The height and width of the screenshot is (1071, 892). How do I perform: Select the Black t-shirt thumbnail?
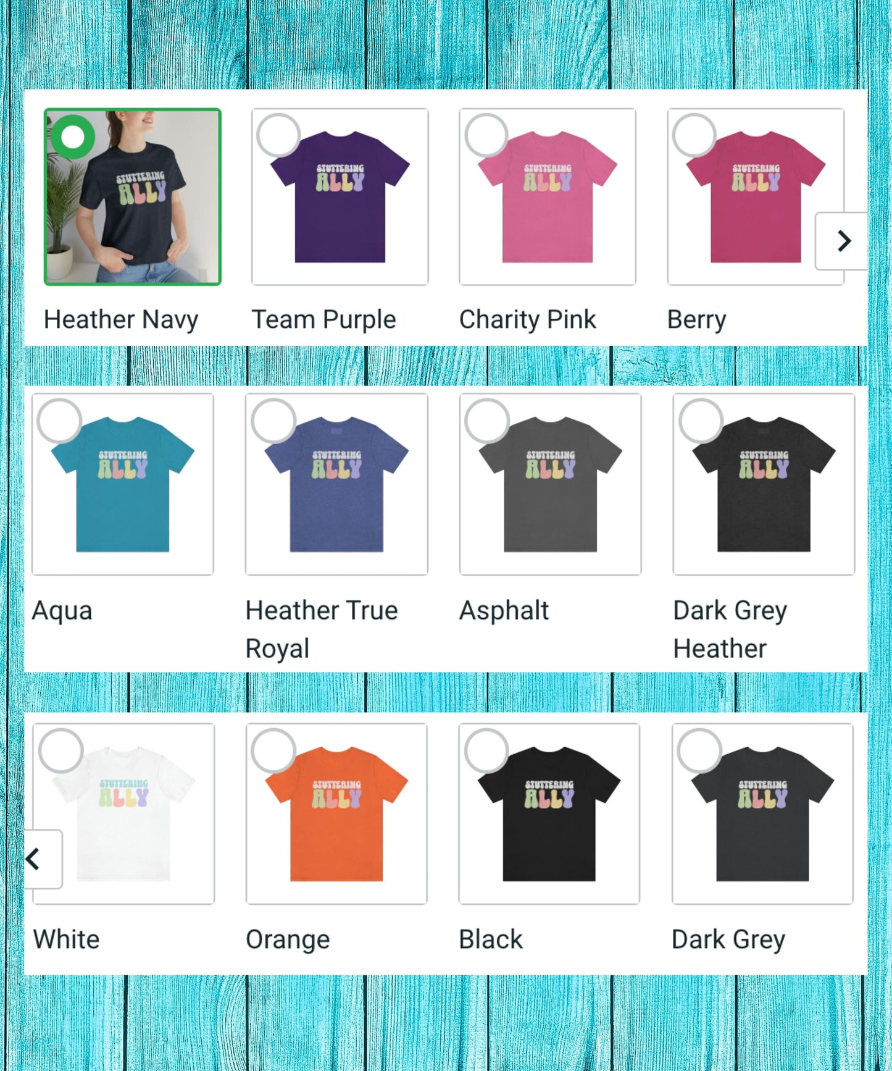point(549,814)
